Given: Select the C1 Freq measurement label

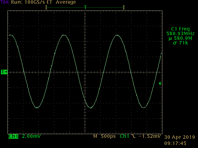Looking at the screenshot, I should click(x=180, y=29).
